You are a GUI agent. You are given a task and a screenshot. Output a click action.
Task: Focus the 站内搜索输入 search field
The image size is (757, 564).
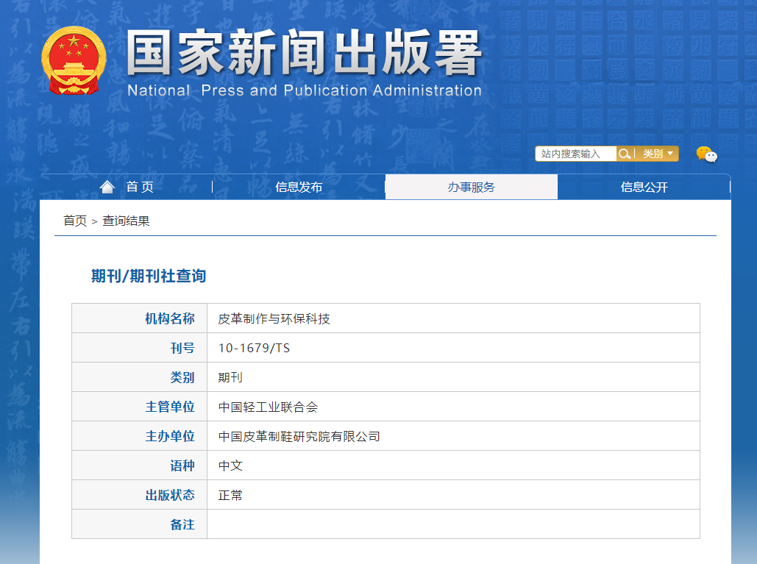tap(576, 154)
